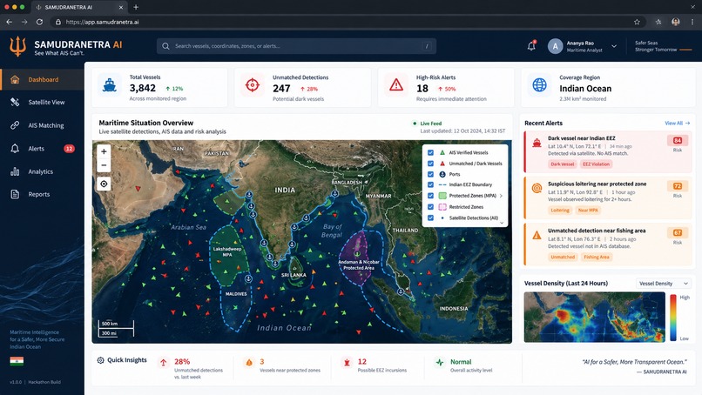The width and height of the screenshot is (702, 395).
Task: Click View All alerts link
Action: click(x=677, y=123)
